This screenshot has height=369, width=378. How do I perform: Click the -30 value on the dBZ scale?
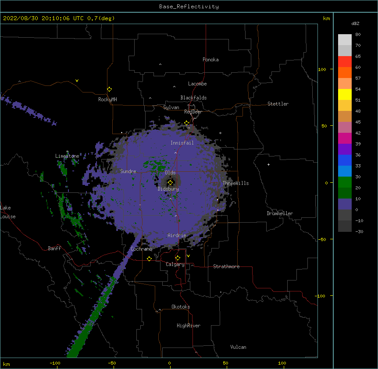pyautogui.click(x=359, y=232)
